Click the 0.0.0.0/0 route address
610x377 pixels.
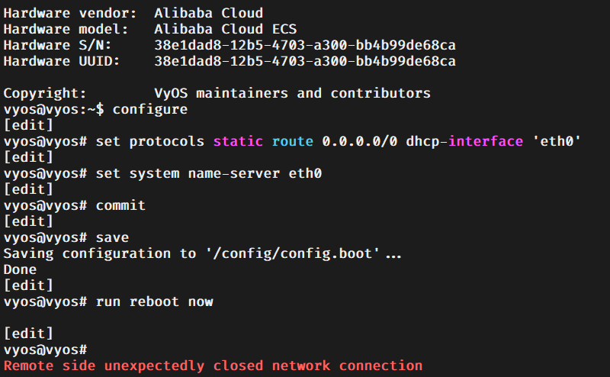pos(359,141)
